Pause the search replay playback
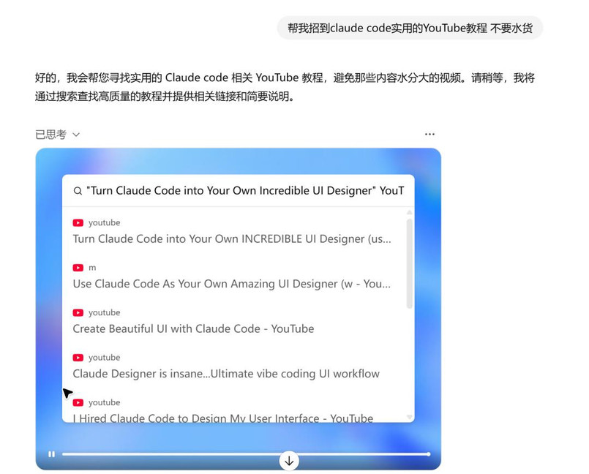The width and height of the screenshot is (589, 474). (51, 454)
